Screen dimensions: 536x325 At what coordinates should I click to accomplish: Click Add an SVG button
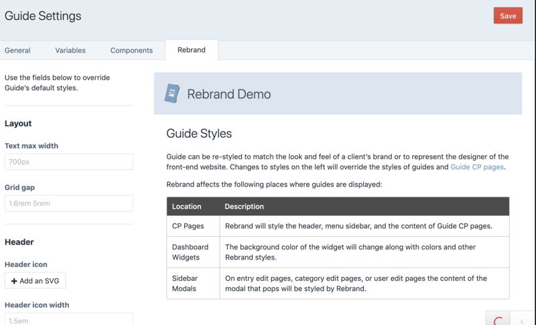click(36, 281)
